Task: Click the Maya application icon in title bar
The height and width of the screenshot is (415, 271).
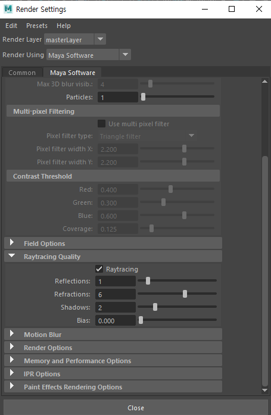Action: tap(8, 9)
